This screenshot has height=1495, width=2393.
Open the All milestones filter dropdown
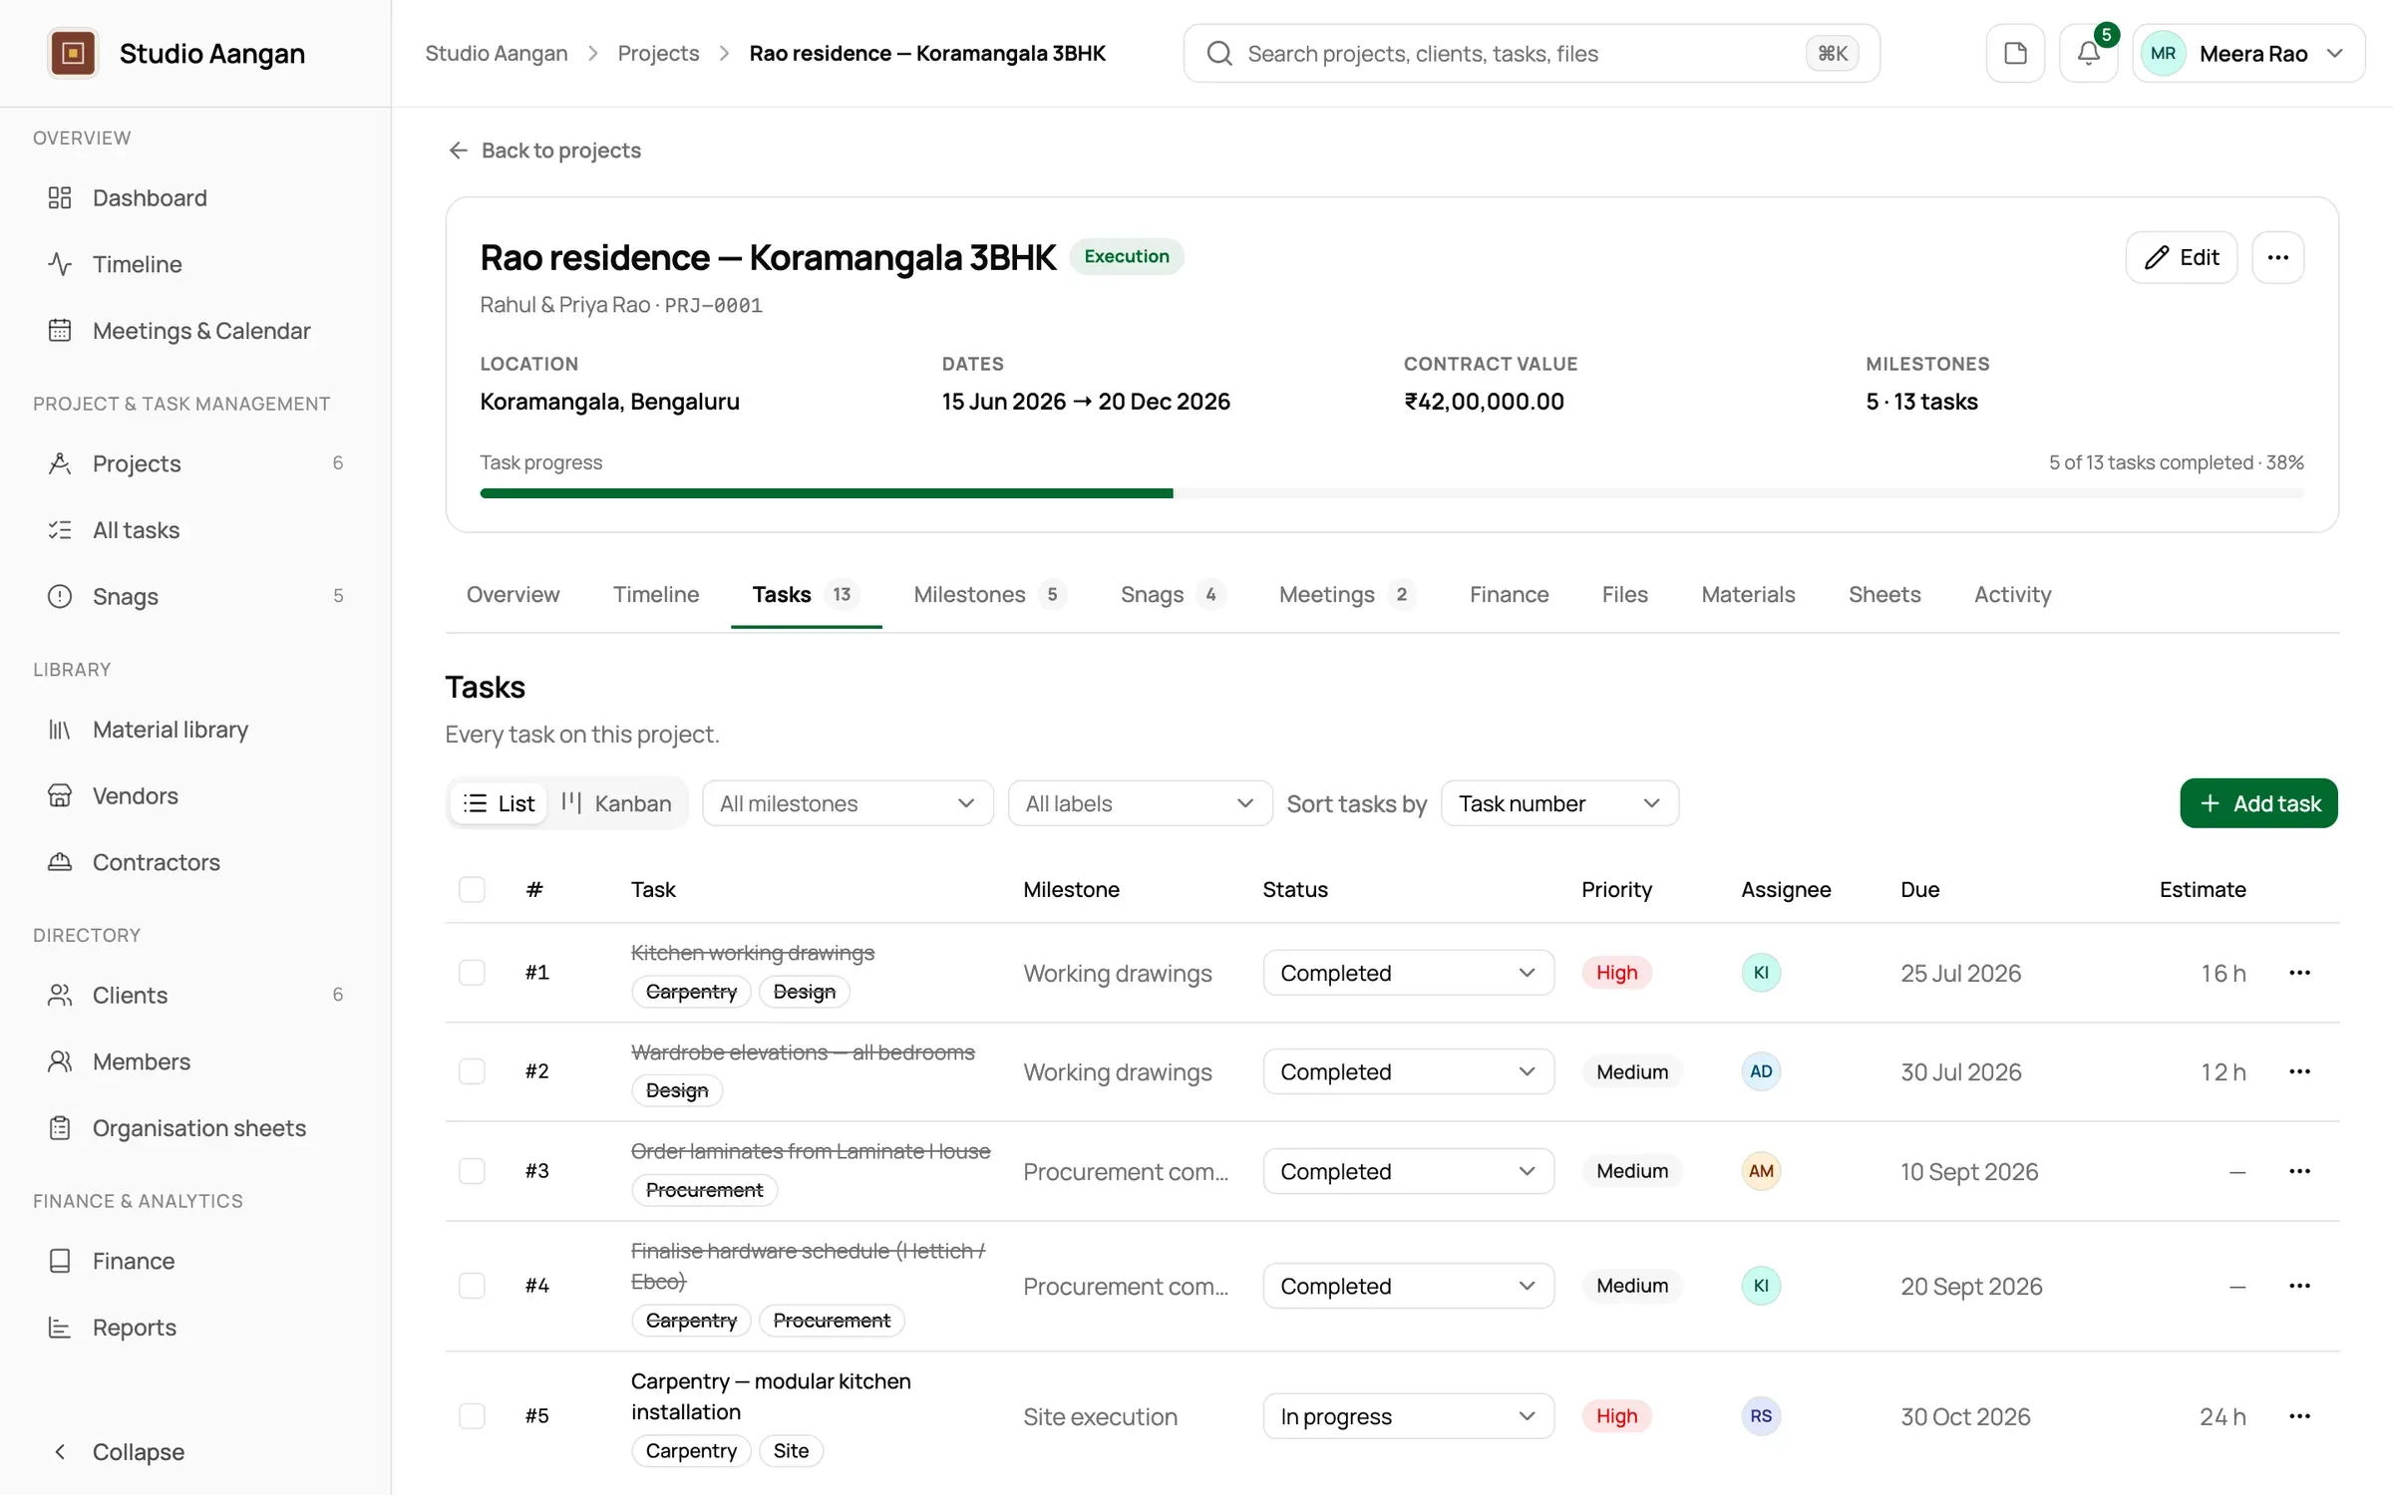848,803
